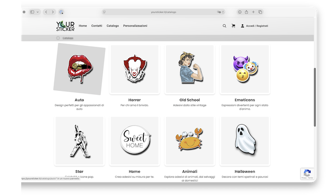Open the Sweet Home sticker category
The width and height of the screenshot is (327, 196).
click(134, 141)
